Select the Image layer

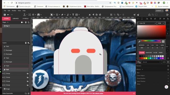point(16,89)
